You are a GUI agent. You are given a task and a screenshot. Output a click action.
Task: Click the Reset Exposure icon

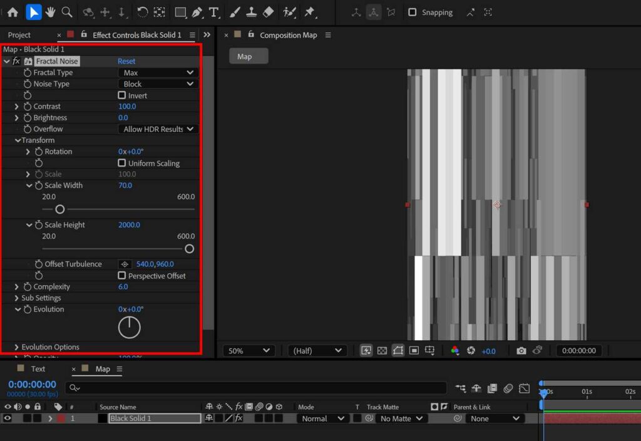point(471,351)
